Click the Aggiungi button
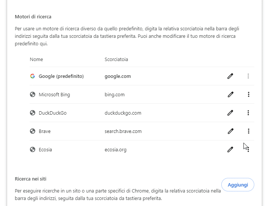 pyautogui.click(x=238, y=185)
